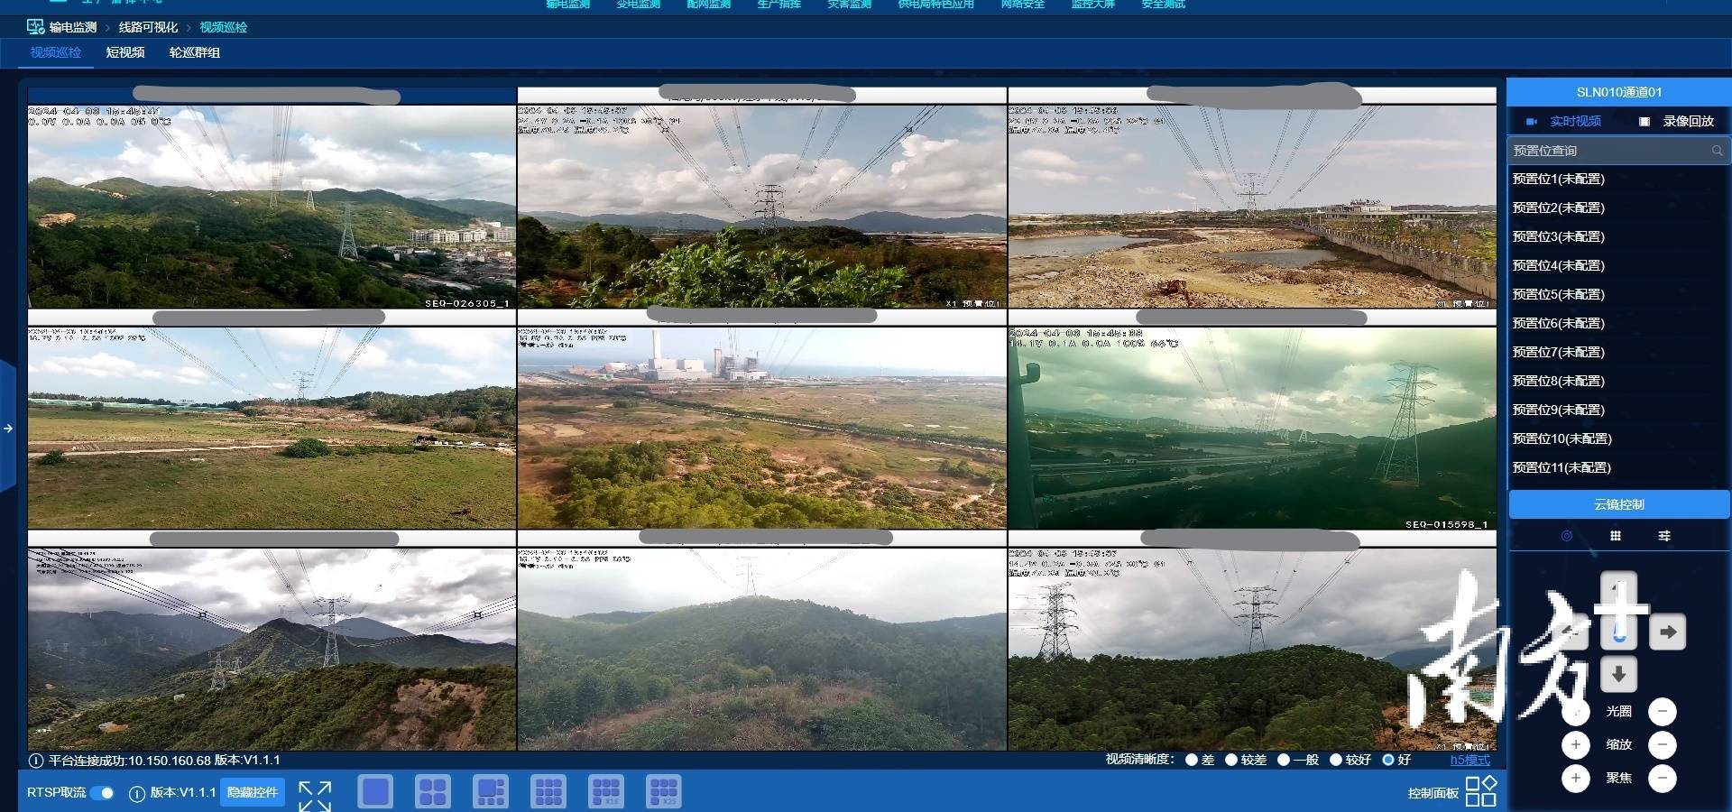Select 预置位11(未配置)

point(1562,467)
